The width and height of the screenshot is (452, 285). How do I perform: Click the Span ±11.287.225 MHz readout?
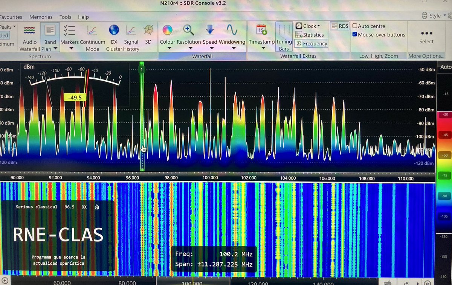click(214, 264)
